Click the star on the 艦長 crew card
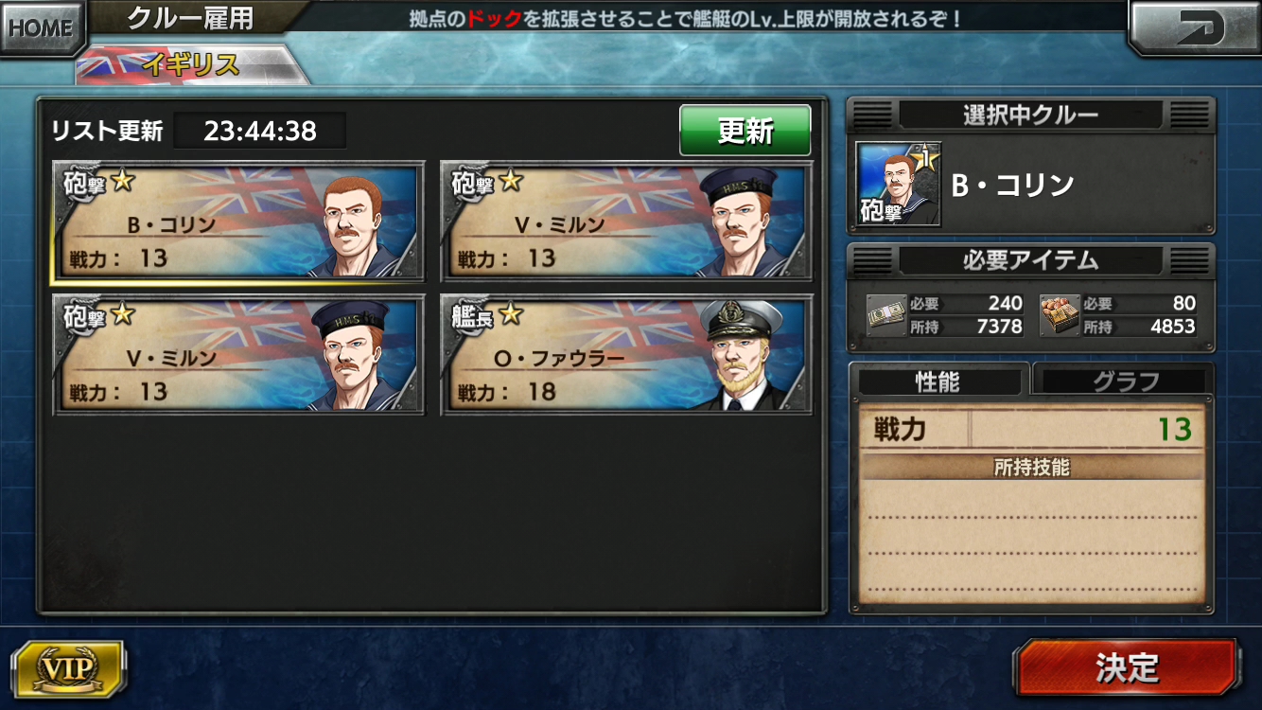Image resolution: width=1262 pixels, height=710 pixels. (511, 313)
